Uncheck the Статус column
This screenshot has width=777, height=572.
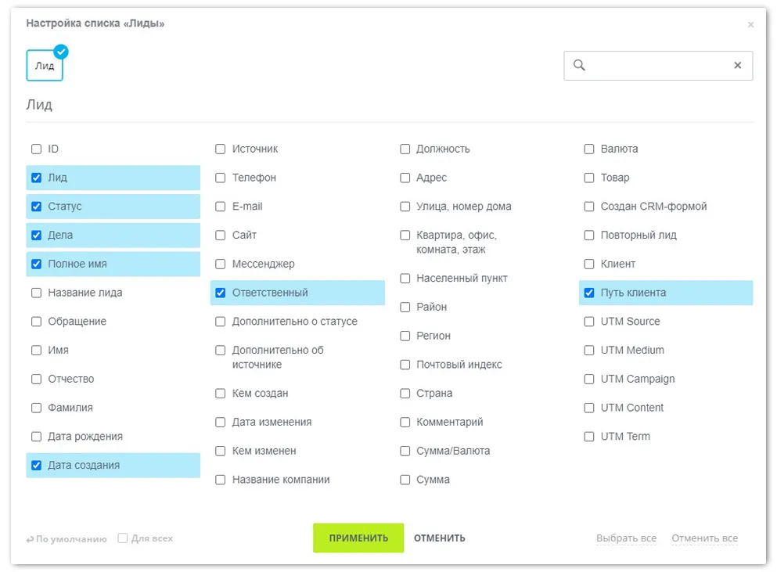tap(36, 207)
